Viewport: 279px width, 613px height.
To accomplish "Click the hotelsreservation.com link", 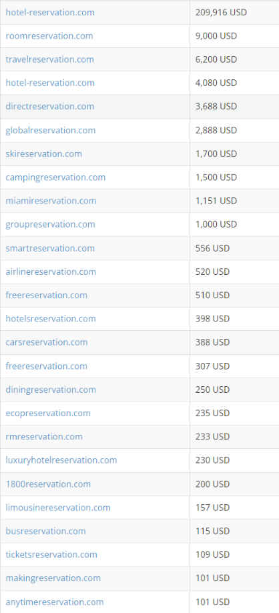I will (51, 319).
